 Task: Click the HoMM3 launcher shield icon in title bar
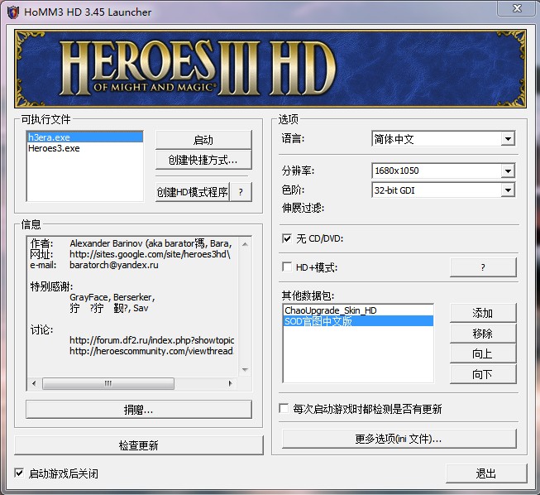[x=13, y=12]
